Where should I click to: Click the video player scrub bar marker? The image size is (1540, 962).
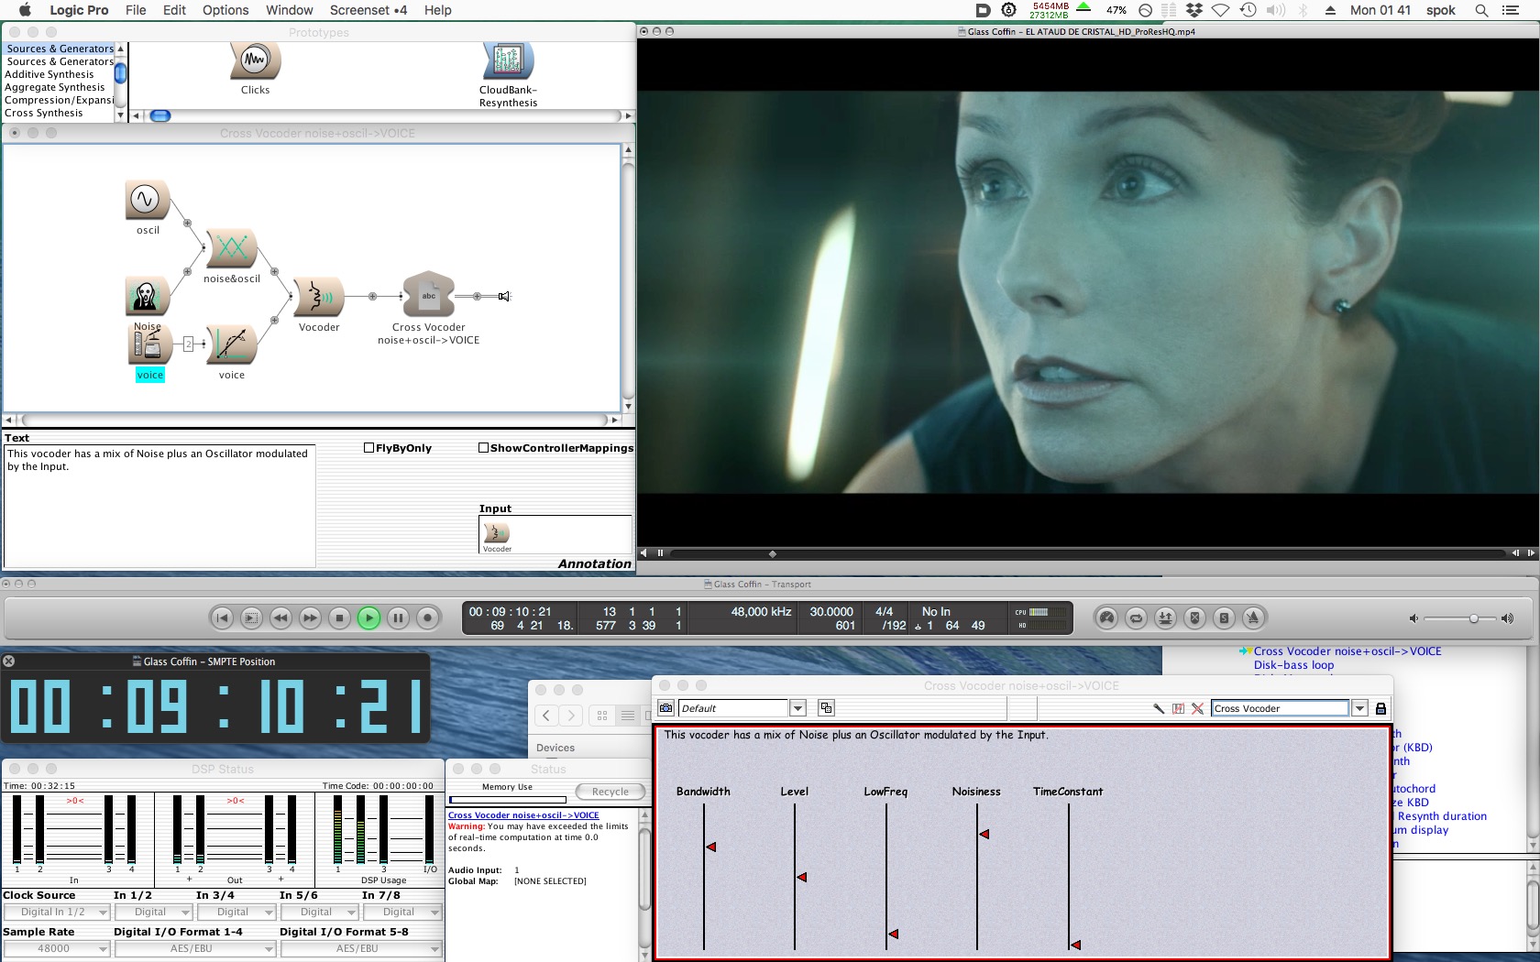(772, 553)
